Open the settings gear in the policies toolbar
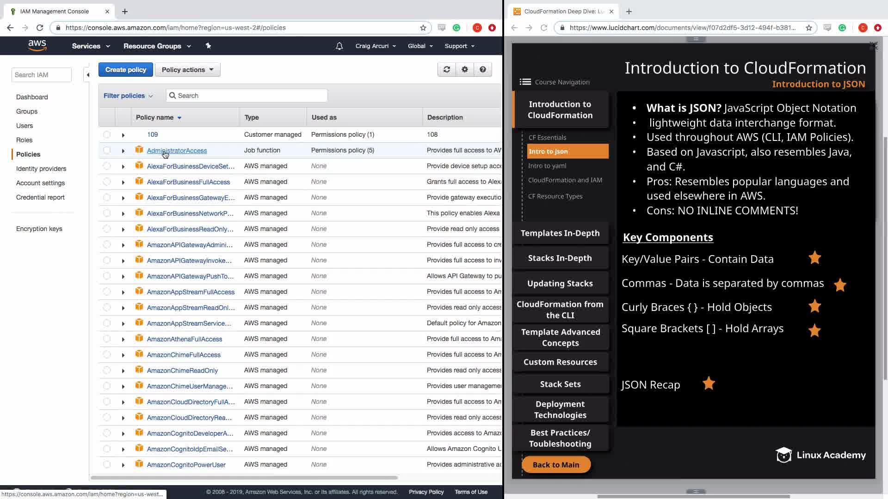Image resolution: width=888 pixels, height=499 pixels. [464, 70]
